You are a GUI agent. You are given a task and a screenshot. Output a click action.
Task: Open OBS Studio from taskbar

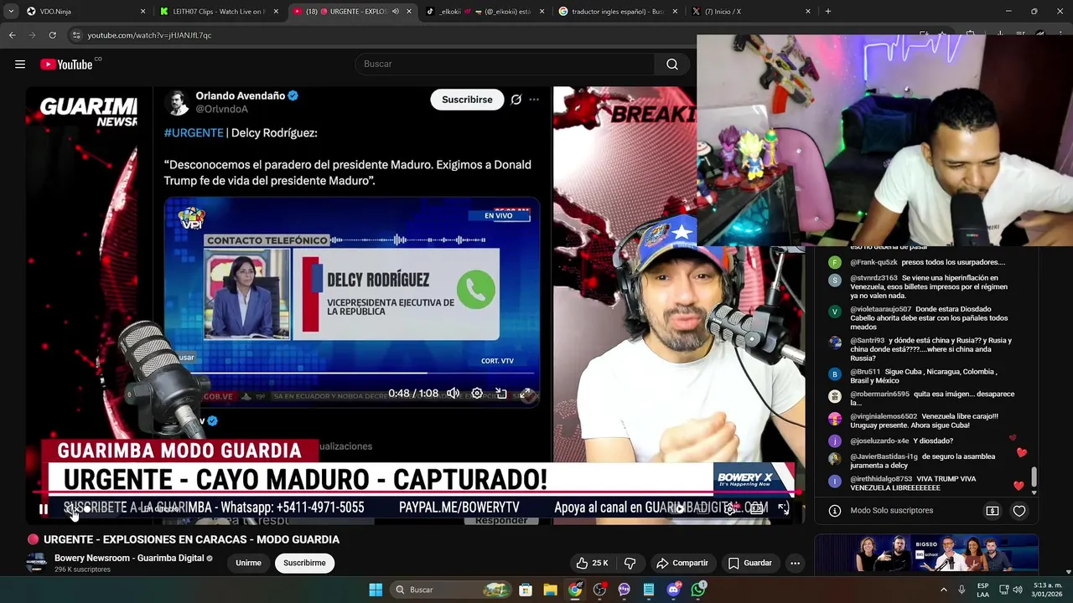pyautogui.click(x=599, y=590)
